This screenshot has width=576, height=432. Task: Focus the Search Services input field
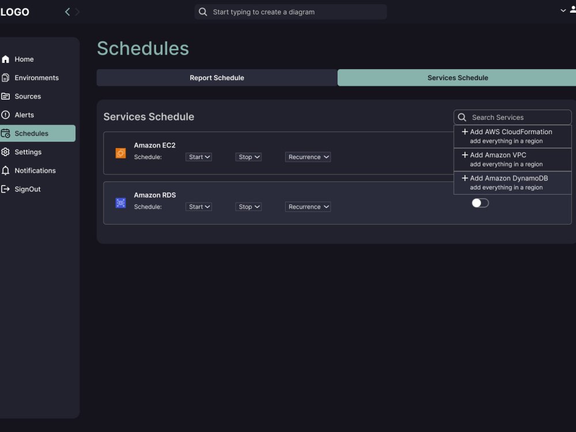click(x=513, y=117)
